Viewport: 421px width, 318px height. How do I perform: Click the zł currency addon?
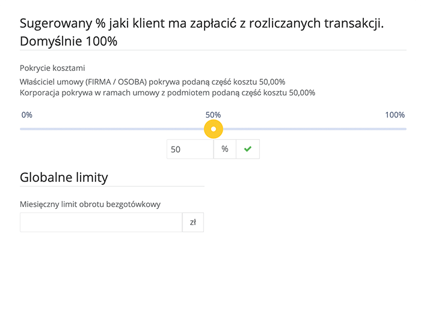(x=193, y=223)
